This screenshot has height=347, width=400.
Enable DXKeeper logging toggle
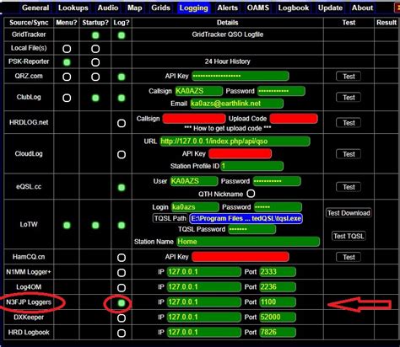click(x=122, y=318)
